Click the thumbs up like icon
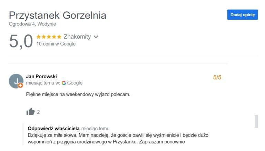The width and height of the screenshot is (265, 151). 31,112
